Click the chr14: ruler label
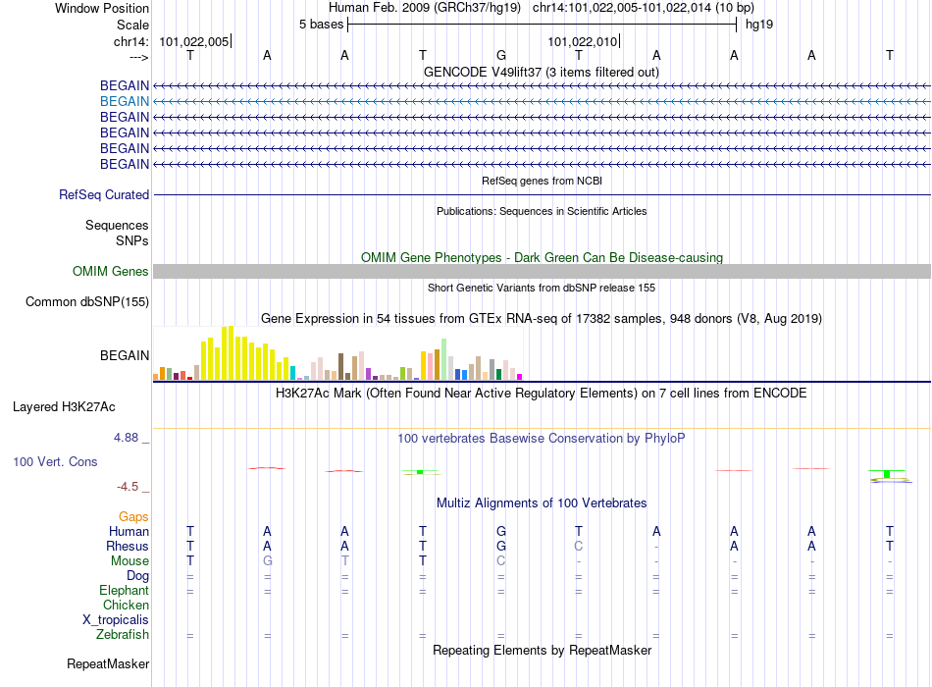Viewport: 932px width, 687px height. tap(130, 41)
